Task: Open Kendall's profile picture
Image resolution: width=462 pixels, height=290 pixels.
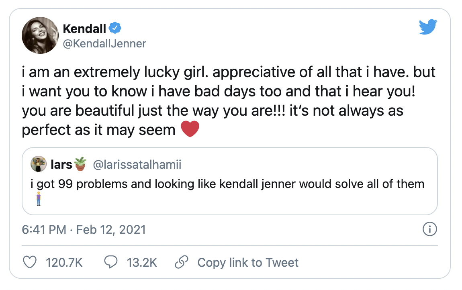Action: 40,35
